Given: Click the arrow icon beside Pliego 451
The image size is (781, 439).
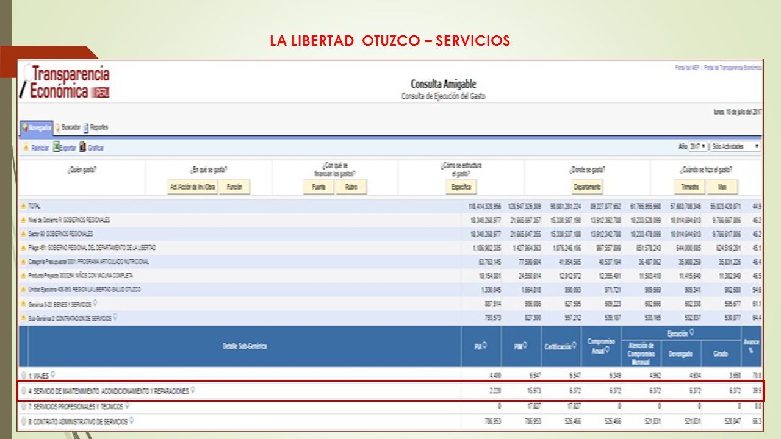Looking at the screenshot, I should point(24,248).
